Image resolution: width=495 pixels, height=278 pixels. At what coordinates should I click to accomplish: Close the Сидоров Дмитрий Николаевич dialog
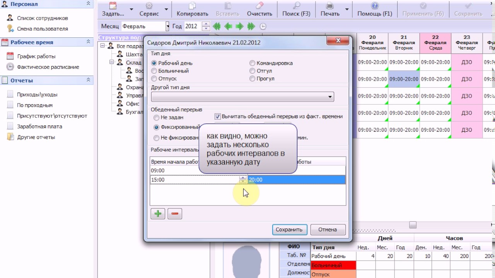pos(338,41)
